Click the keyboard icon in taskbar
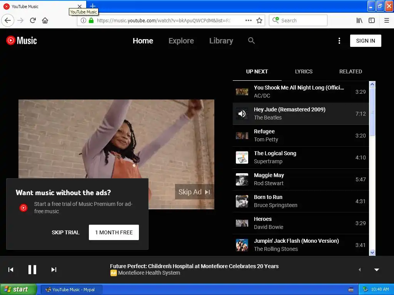 [351, 290]
